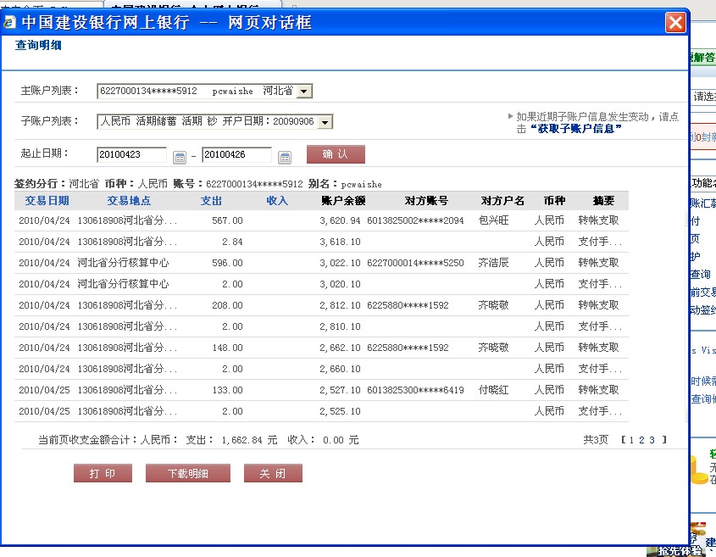716x557 pixels.
Task: Select the balance cell 2,662.10
Action: pos(340,348)
